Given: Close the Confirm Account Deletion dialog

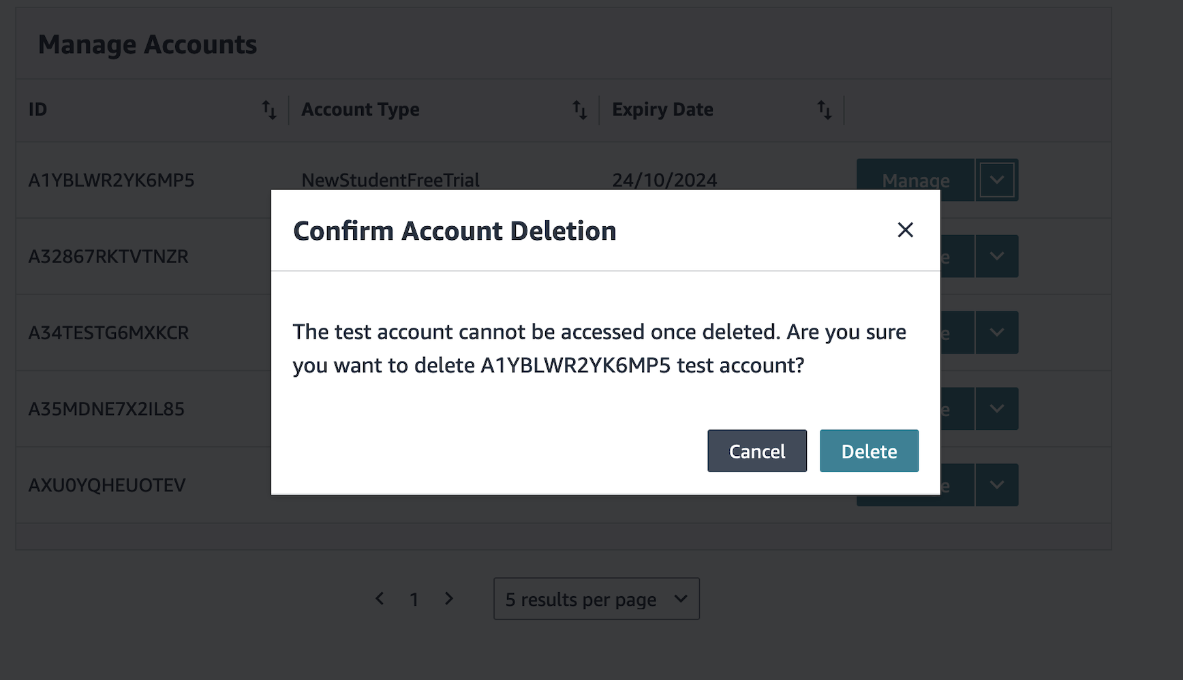Looking at the screenshot, I should click(905, 230).
